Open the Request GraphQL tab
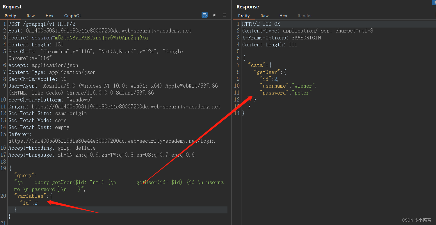The height and width of the screenshot is (225, 436). pyautogui.click(x=73, y=16)
